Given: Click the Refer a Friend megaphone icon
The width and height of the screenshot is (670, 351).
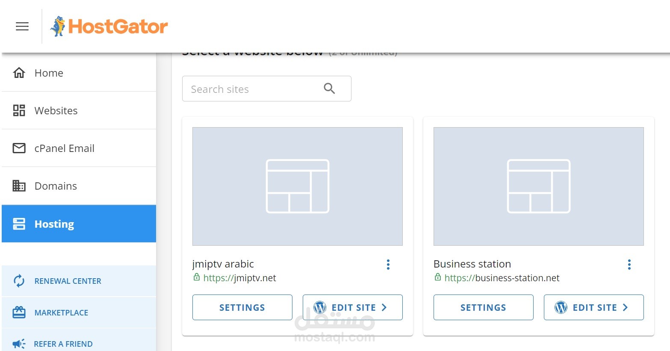Looking at the screenshot, I should point(19,344).
